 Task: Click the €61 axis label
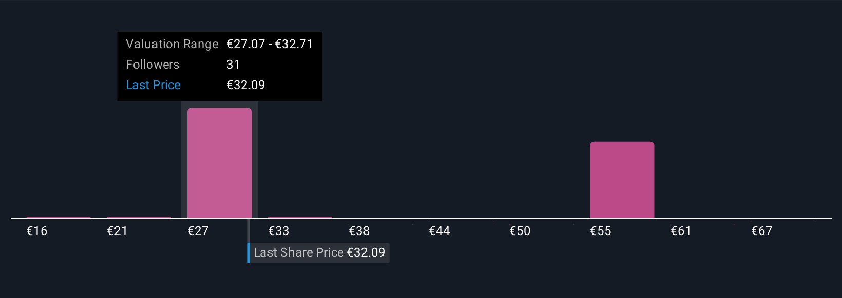(681, 231)
